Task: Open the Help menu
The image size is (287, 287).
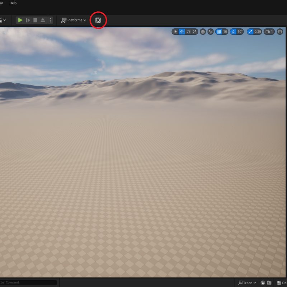Action: [x=13, y=3]
